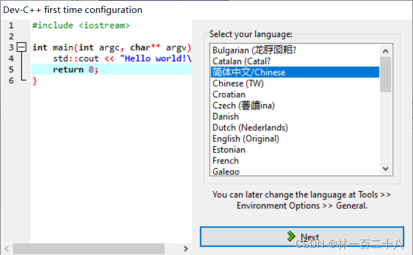Select Czech language entry

coord(295,105)
